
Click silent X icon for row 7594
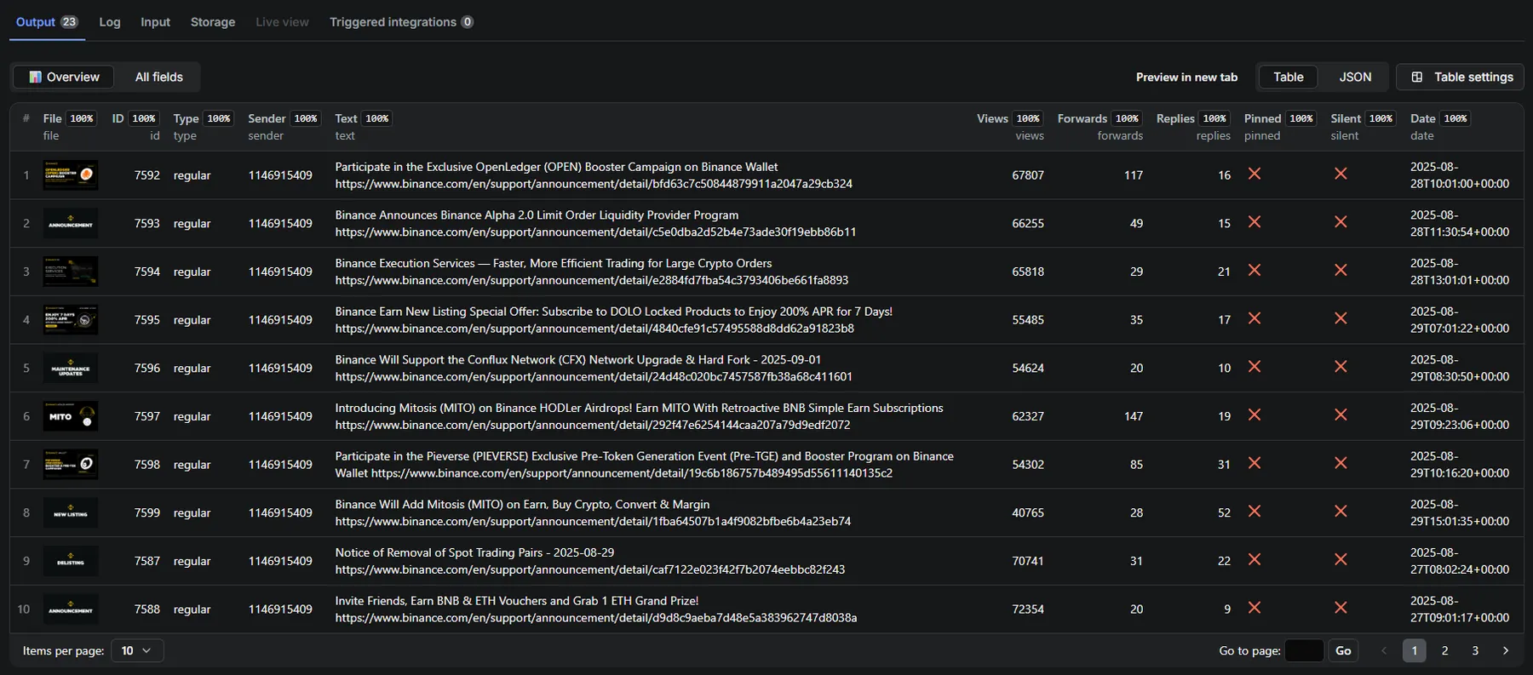[x=1341, y=270]
